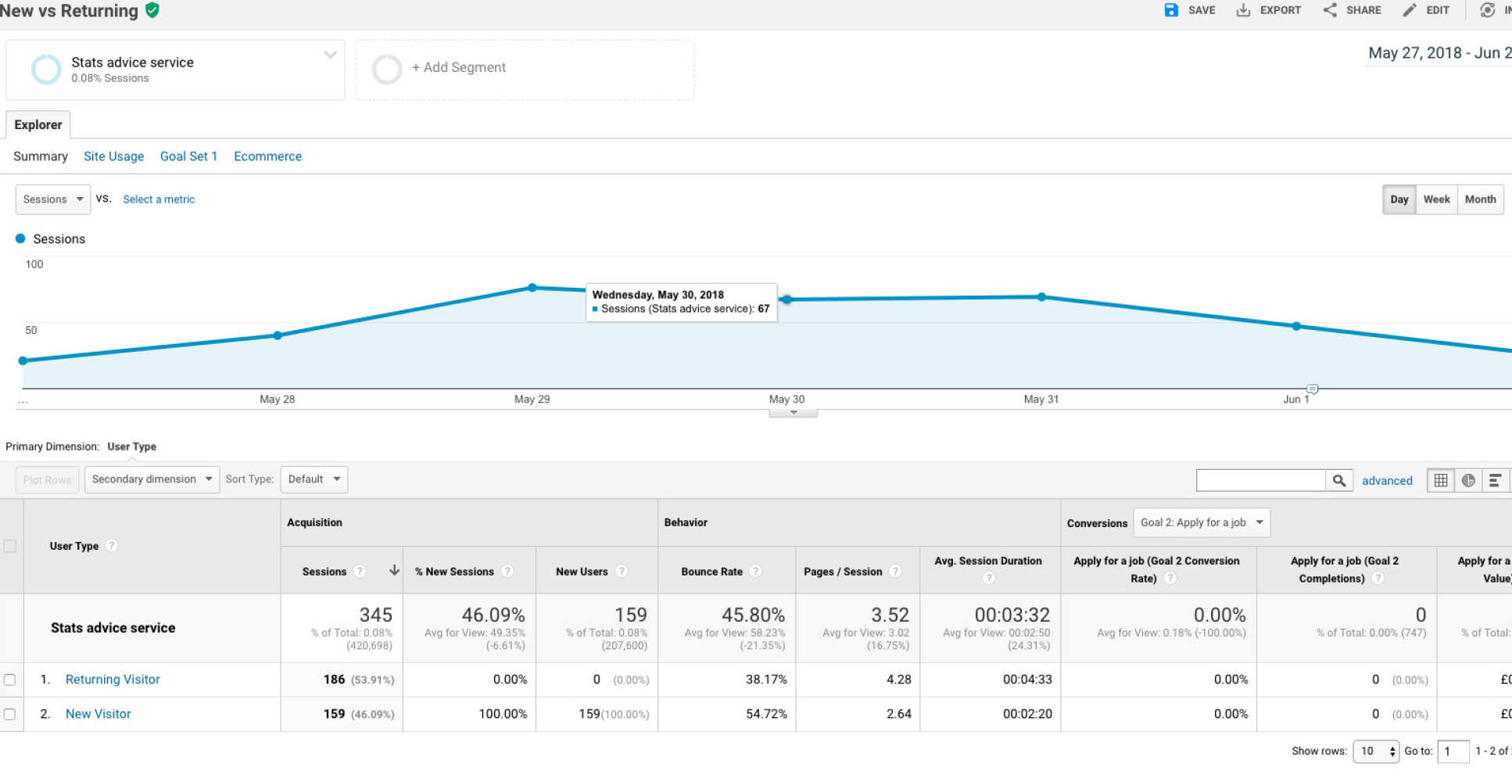This screenshot has height=771, width=1512.
Task: Switch to data table view icon
Action: point(1440,481)
